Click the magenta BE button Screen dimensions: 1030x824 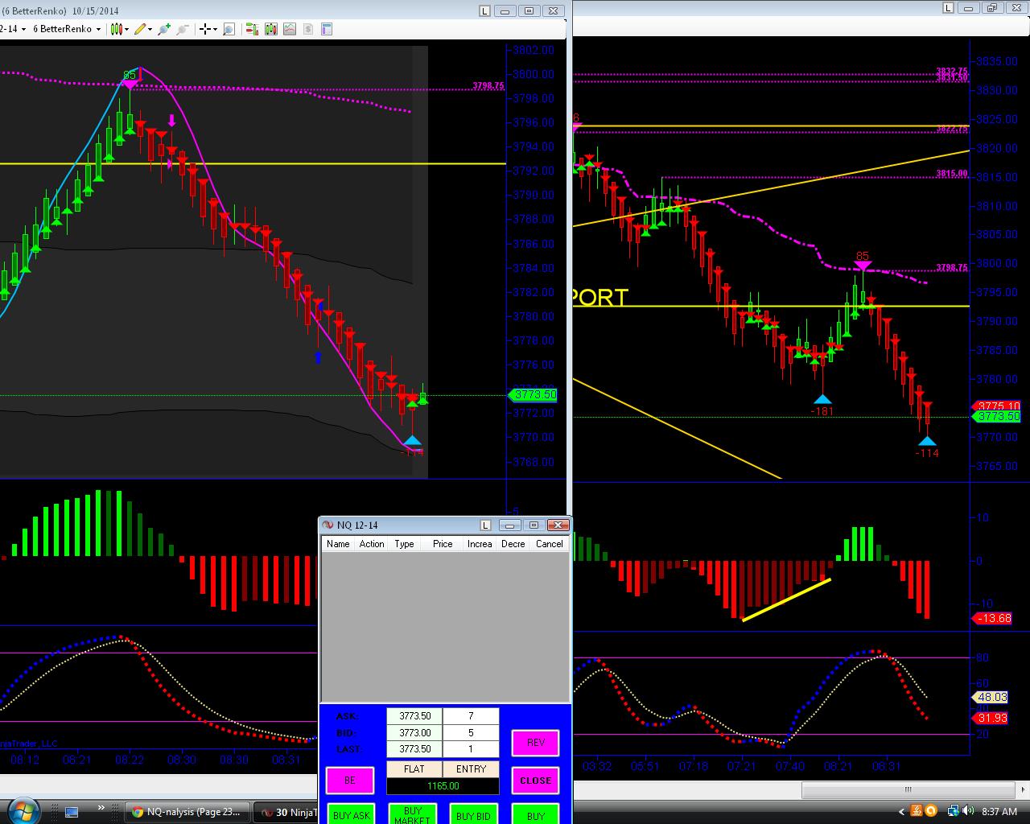tap(350, 780)
